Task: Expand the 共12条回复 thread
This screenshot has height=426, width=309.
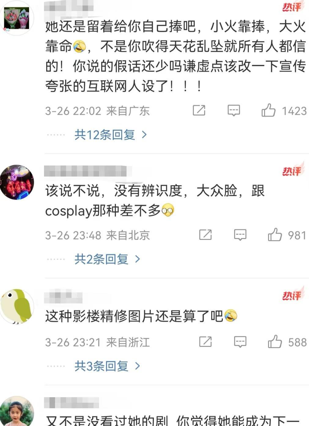Action: coord(111,135)
